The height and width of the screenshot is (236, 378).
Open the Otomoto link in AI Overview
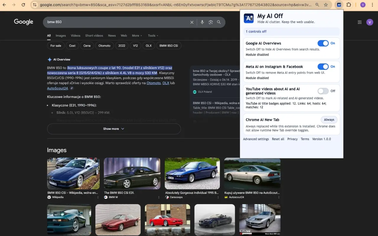pos(154,83)
